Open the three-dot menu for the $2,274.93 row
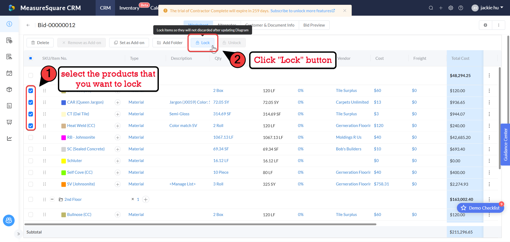 click(489, 184)
